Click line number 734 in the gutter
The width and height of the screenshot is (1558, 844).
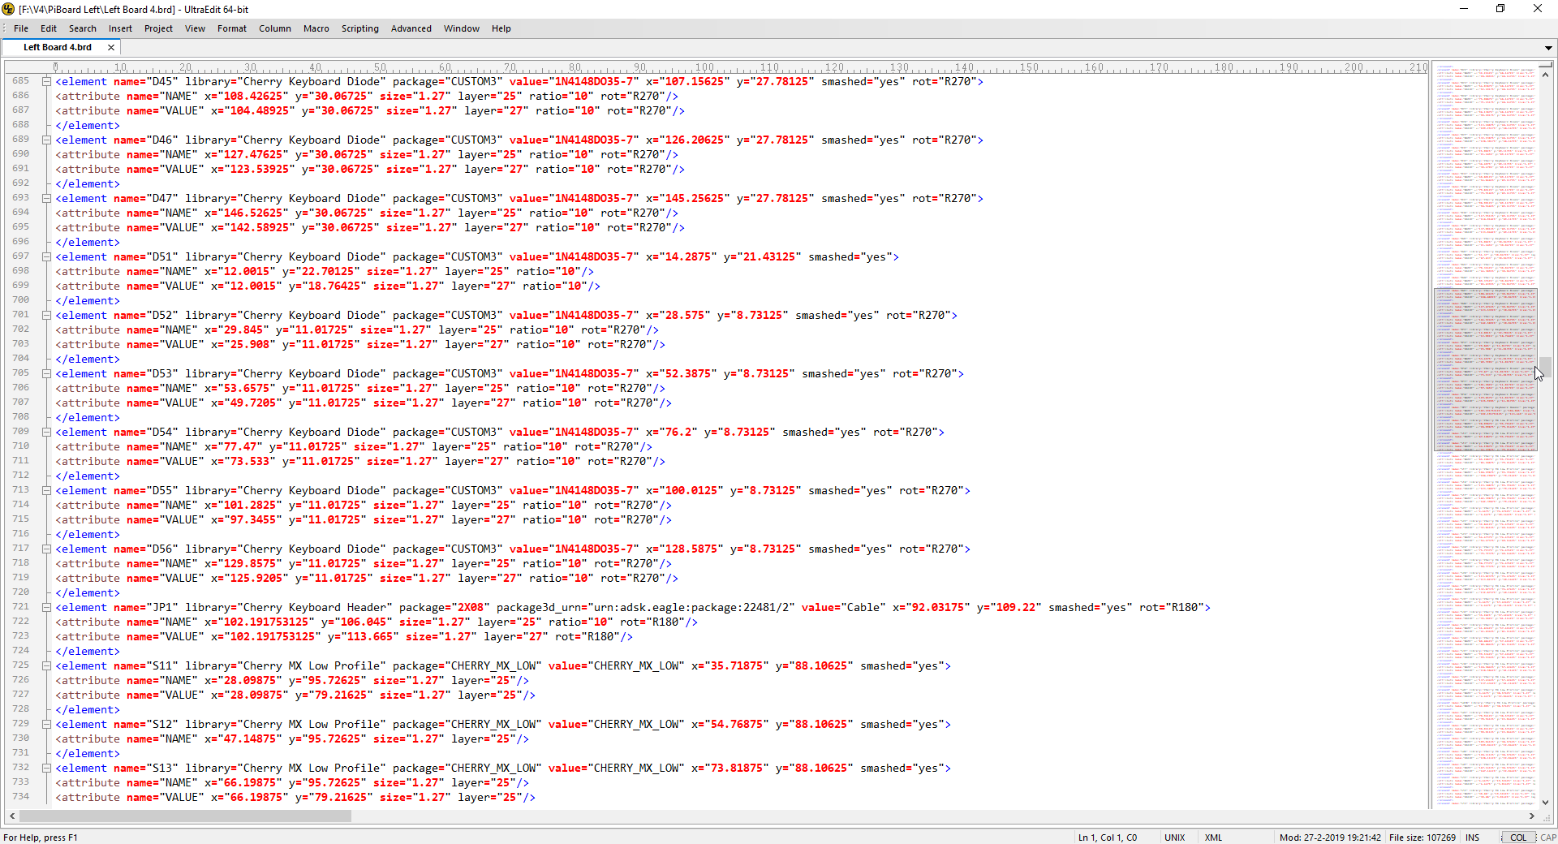[21, 797]
